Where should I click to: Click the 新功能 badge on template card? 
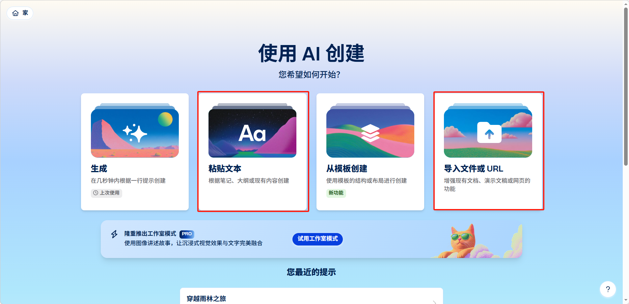(336, 193)
